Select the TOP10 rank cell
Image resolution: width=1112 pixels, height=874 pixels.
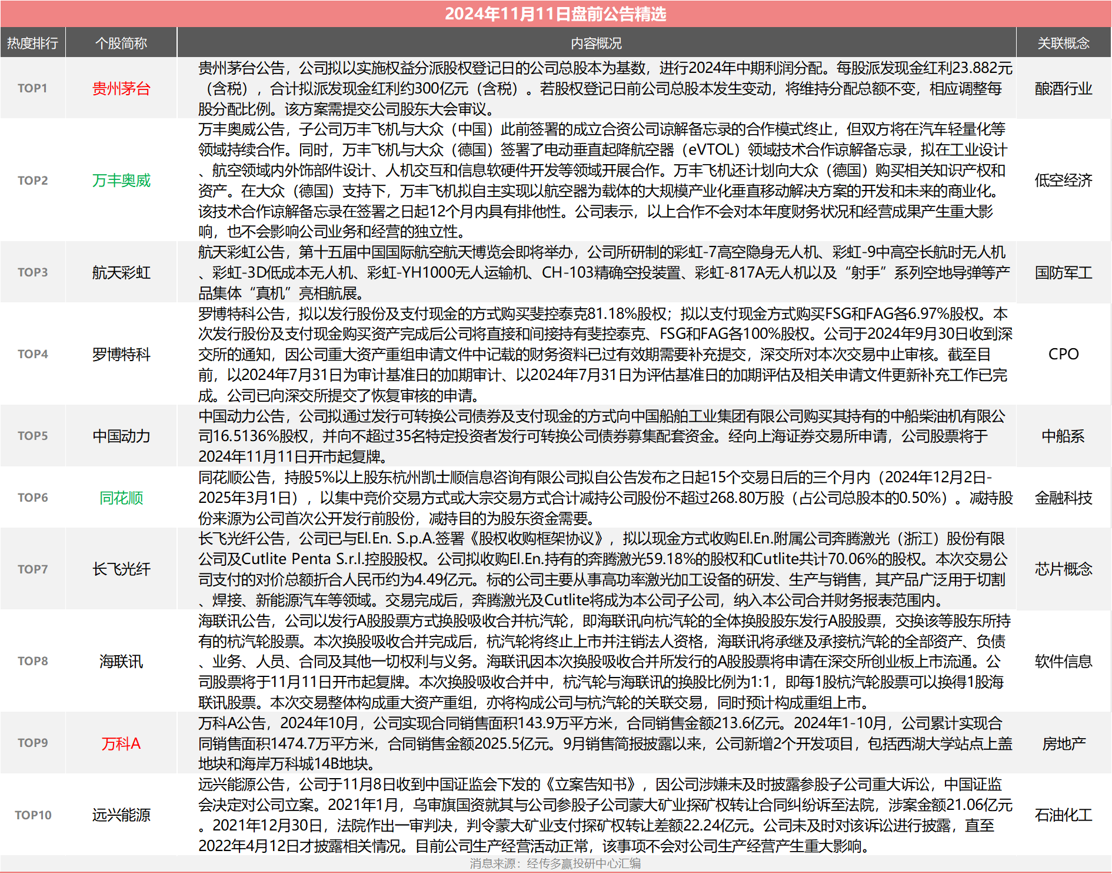33,815
